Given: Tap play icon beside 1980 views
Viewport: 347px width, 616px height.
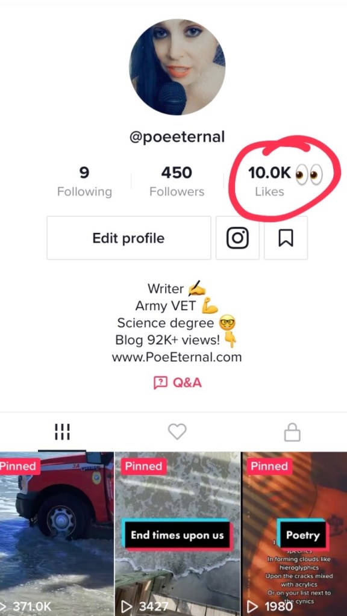Looking at the screenshot, I should (252, 606).
